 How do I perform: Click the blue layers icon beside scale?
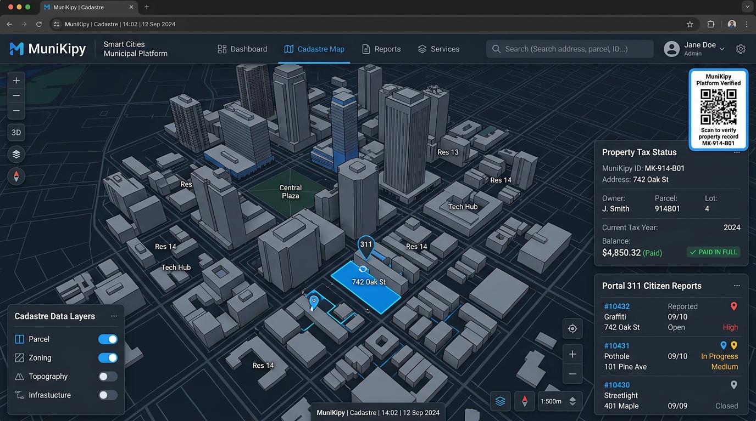[x=500, y=401]
